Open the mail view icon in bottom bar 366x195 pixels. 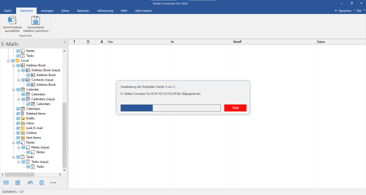[x=6, y=183]
